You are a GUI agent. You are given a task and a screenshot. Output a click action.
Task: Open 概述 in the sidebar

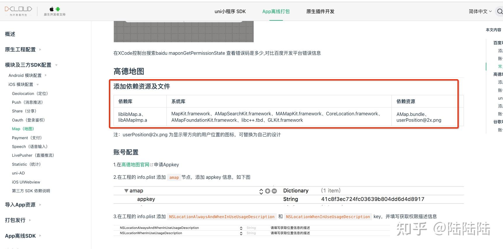click(x=10, y=34)
